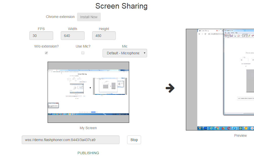Viewport: 254px width, 159px height.
Task: Click the black right-pointing arrow icon
Action: coord(170,88)
